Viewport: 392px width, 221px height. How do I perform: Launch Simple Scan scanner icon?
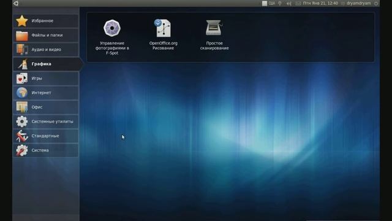coord(214,28)
